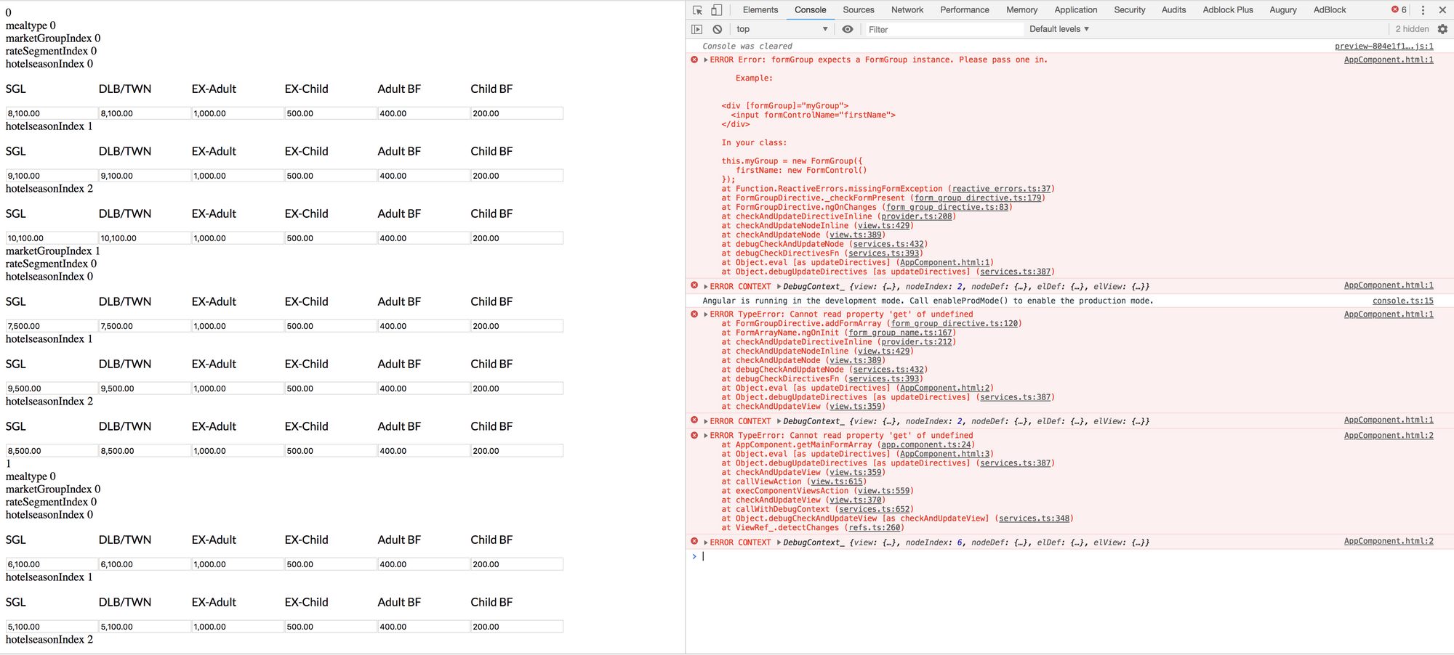Activate the inspect element picker icon

[x=697, y=10]
